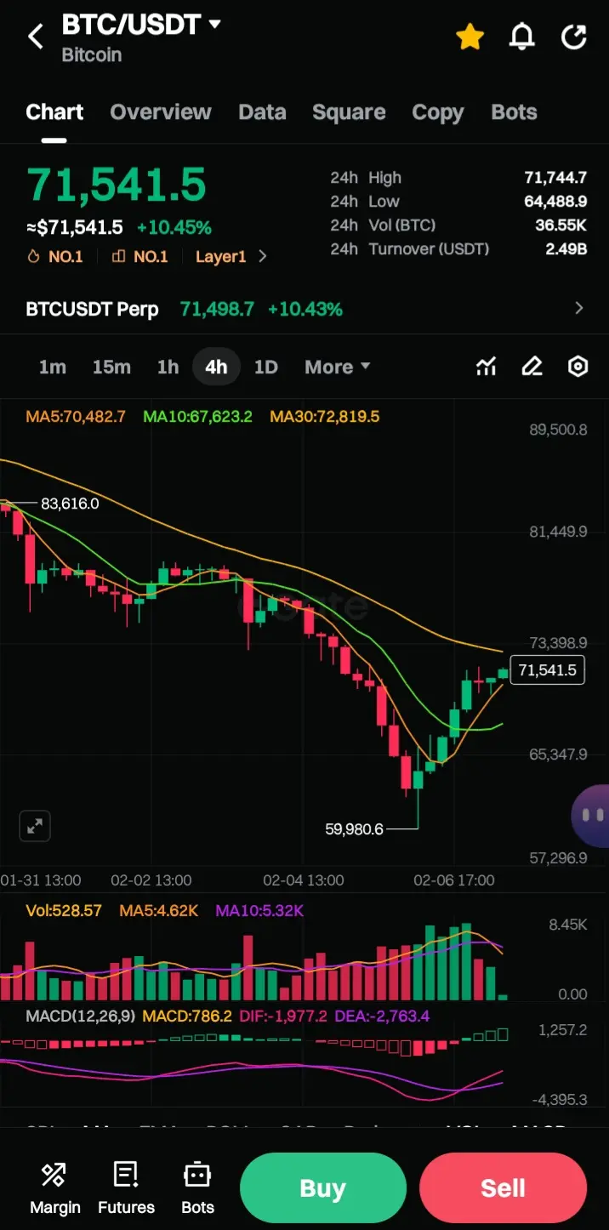Tap the Vol:528.57 label
The image size is (609, 1230).
(64, 910)
